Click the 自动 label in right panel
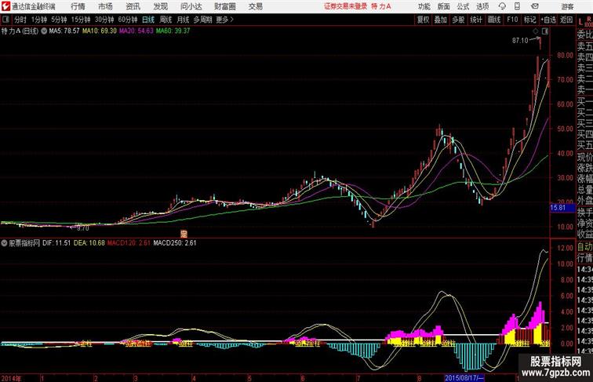Image resolution: width=593 pixels, height=382 pixels. (x=584, y=247)
